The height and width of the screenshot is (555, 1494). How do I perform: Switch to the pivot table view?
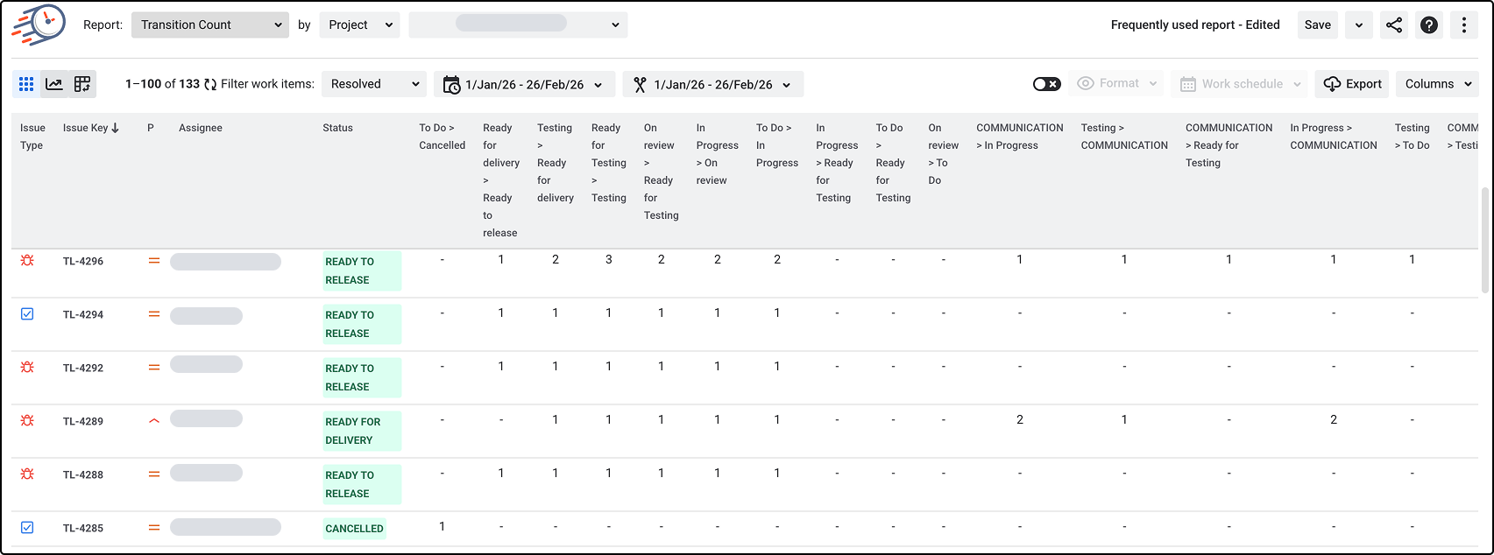(82, 84)
